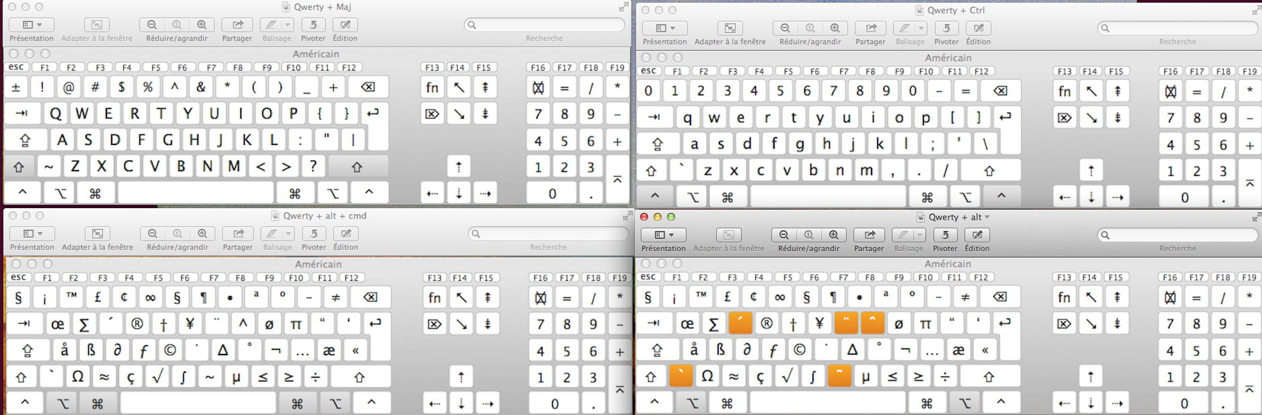1262x415 pixels.
Task: Open Édition toolbar in Qwerty + Maj window
Action: [x=345, y=25]
